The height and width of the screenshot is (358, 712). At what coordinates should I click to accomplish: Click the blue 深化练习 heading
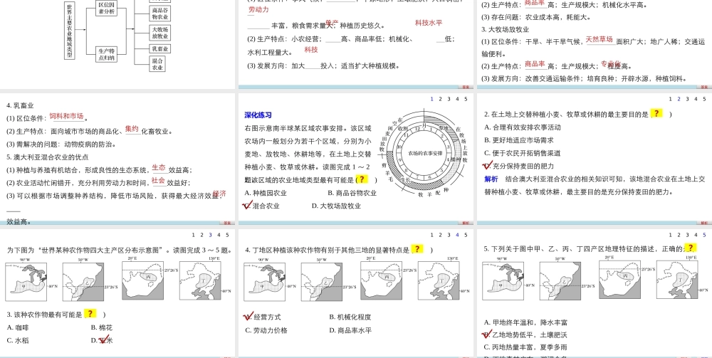point(258,115)
